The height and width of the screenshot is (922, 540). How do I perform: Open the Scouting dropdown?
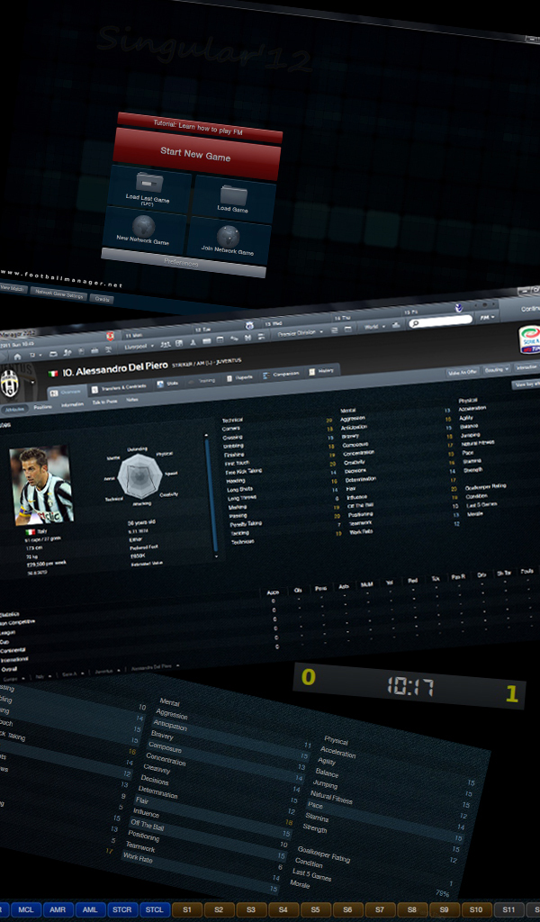[497, 370]
